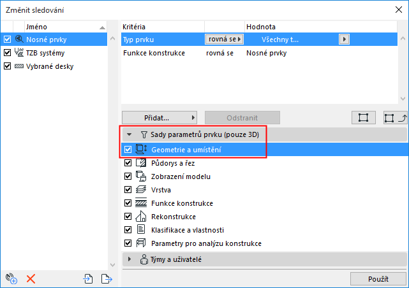
Task: Collapse the Sady parametrů prvku section
Action: pos(130,134)
